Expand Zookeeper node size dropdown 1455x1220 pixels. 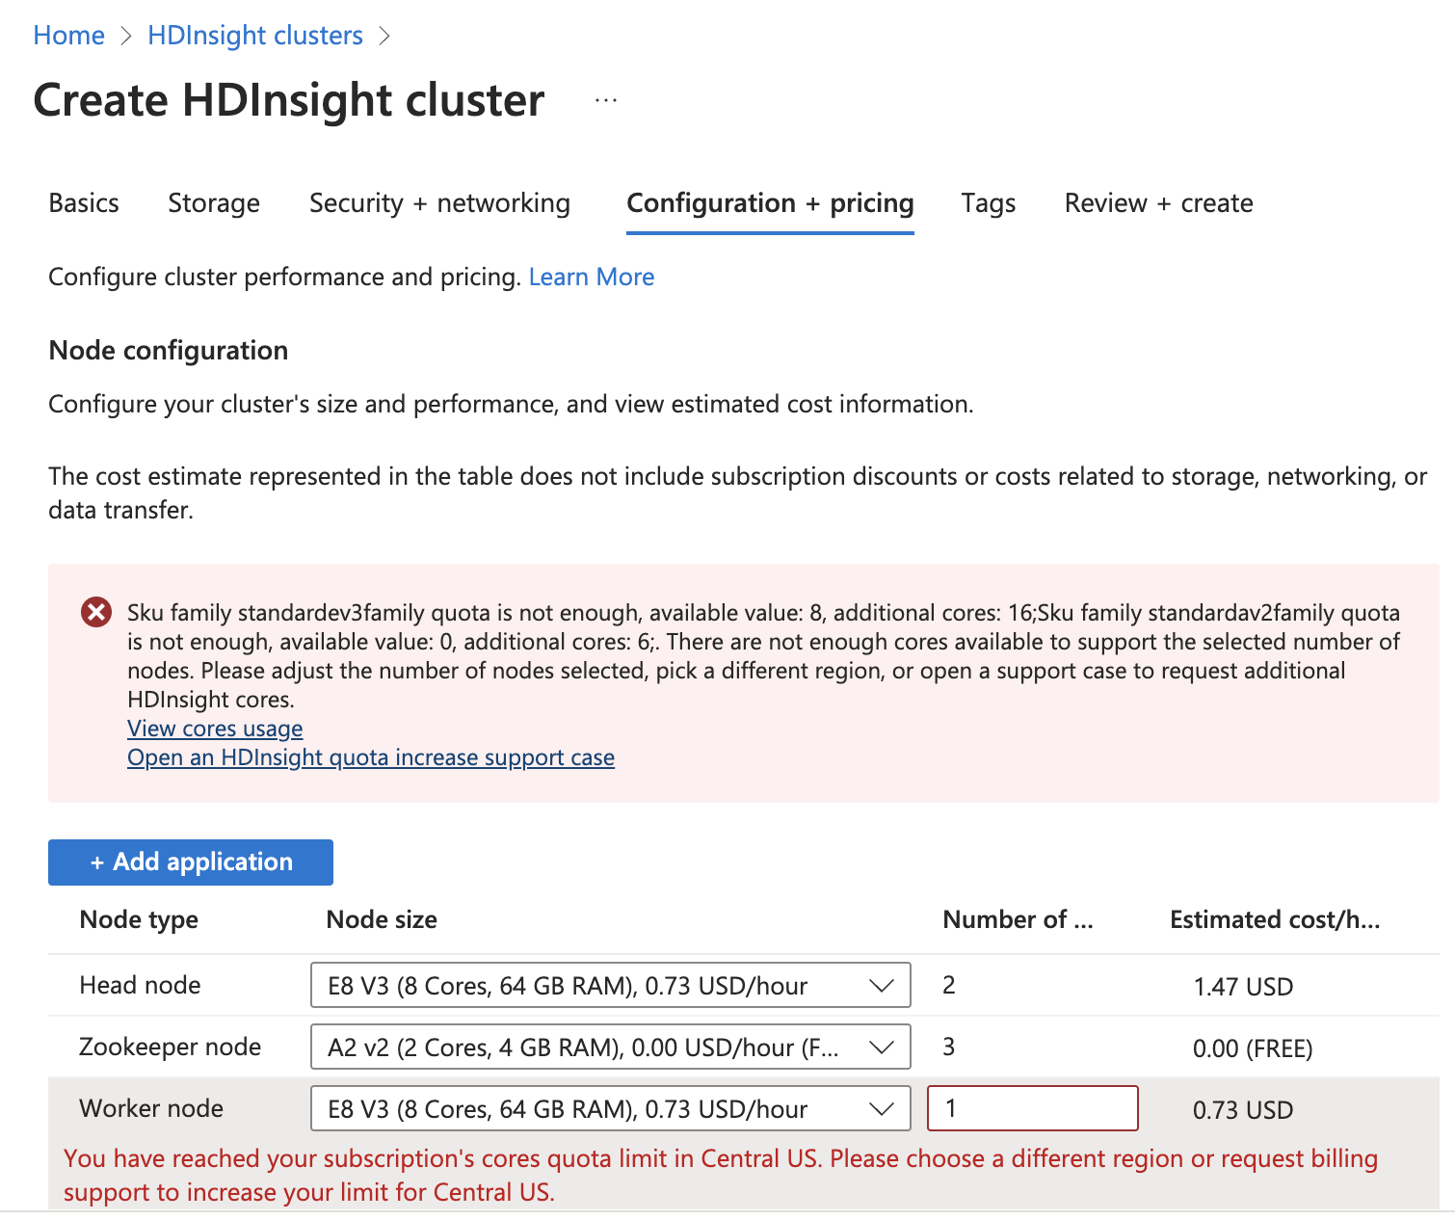click(x=610, y=1048)
